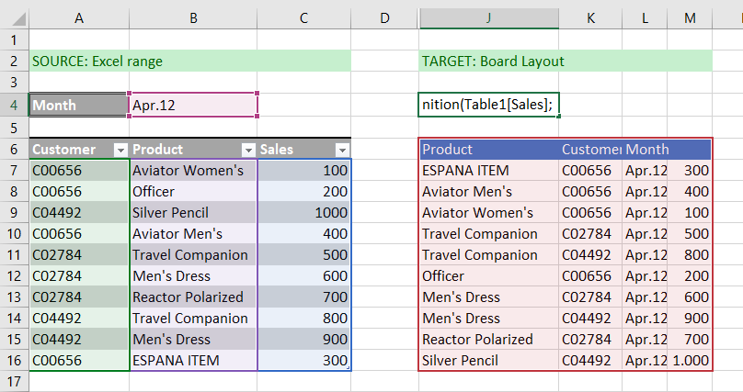This screenshot has width=743, height=392.
Task: Open the Product column filter dropdown
Action: coord(248,150)
